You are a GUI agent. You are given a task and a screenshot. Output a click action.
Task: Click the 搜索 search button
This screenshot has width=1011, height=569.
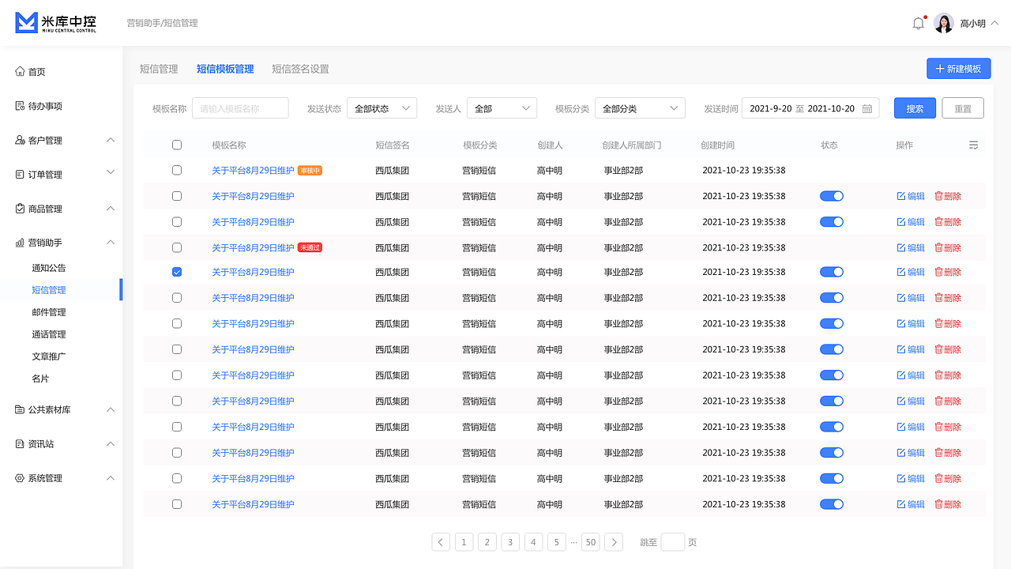(x=915, y=107)
